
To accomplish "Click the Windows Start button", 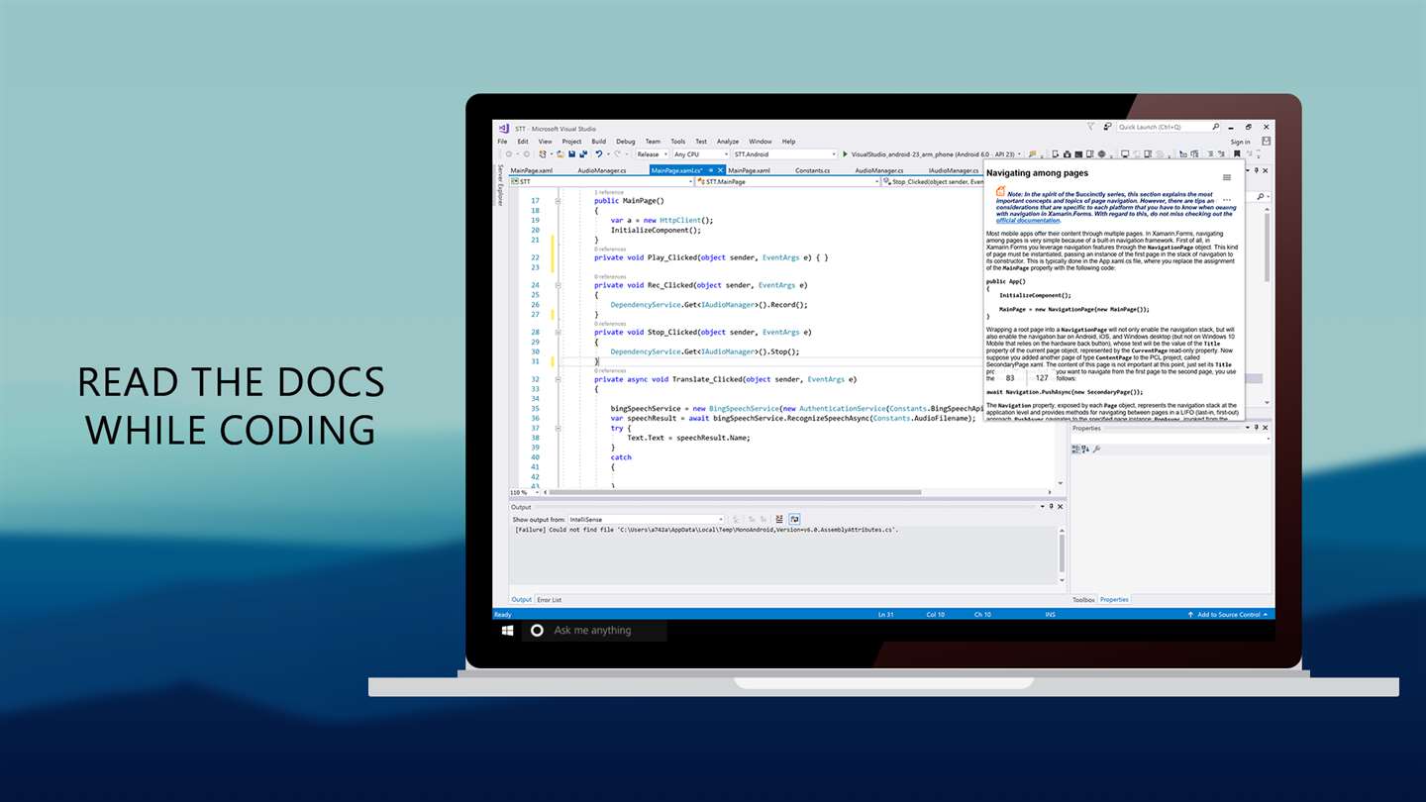I will tap(507, 630).
